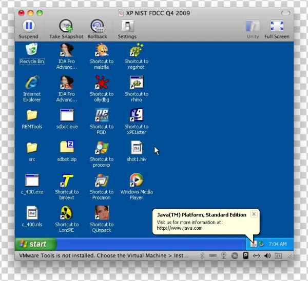Image resolution: width=308 pixels, height=281 pixels.
Task: Click the optical drive status icon
Action: [x=213, y=256]
